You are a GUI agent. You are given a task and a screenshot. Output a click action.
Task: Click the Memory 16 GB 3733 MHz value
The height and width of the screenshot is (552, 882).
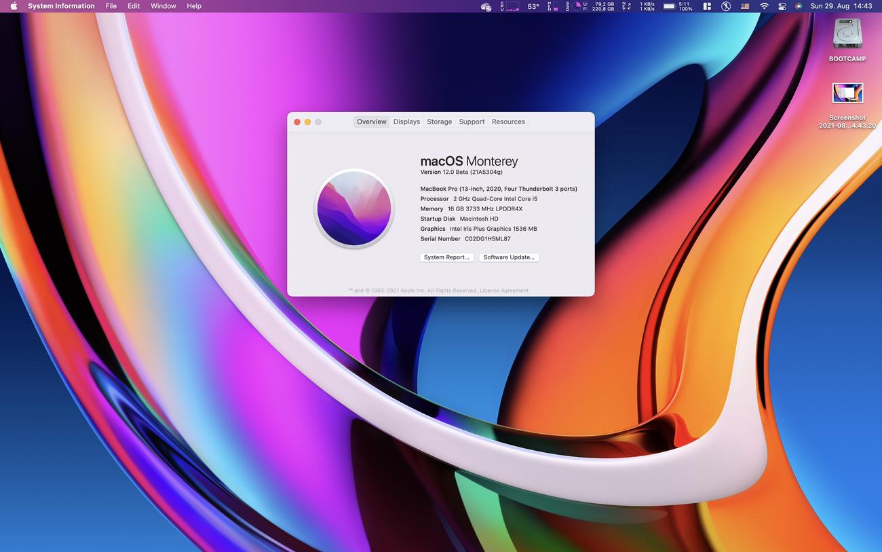pos(485,209)
